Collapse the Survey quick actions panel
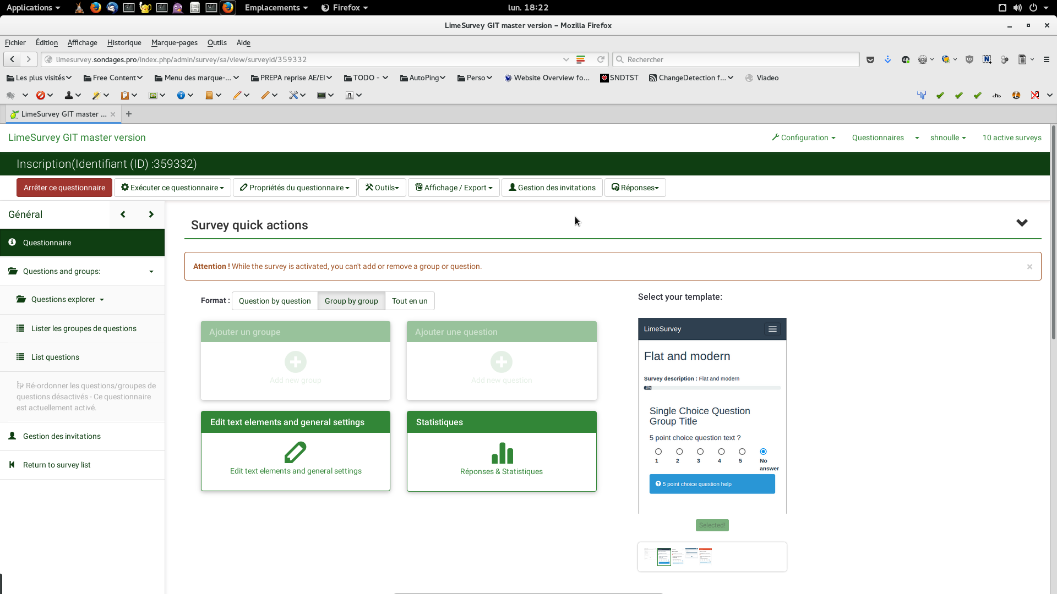This screenshot has height=594, width=1057. coord(1022,223)
